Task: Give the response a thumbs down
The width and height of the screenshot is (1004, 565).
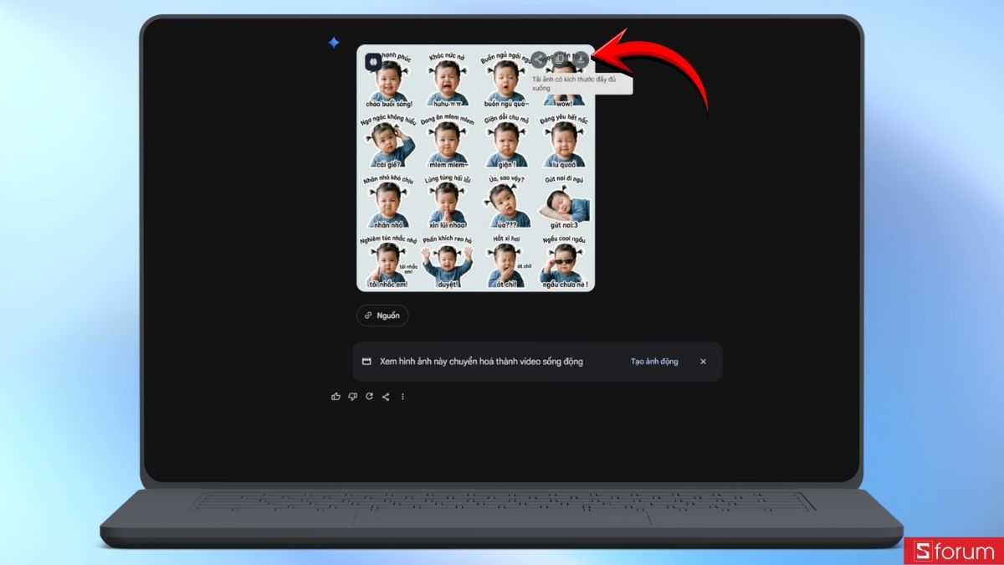Action: pyautogui.click(x=352, y=397)
